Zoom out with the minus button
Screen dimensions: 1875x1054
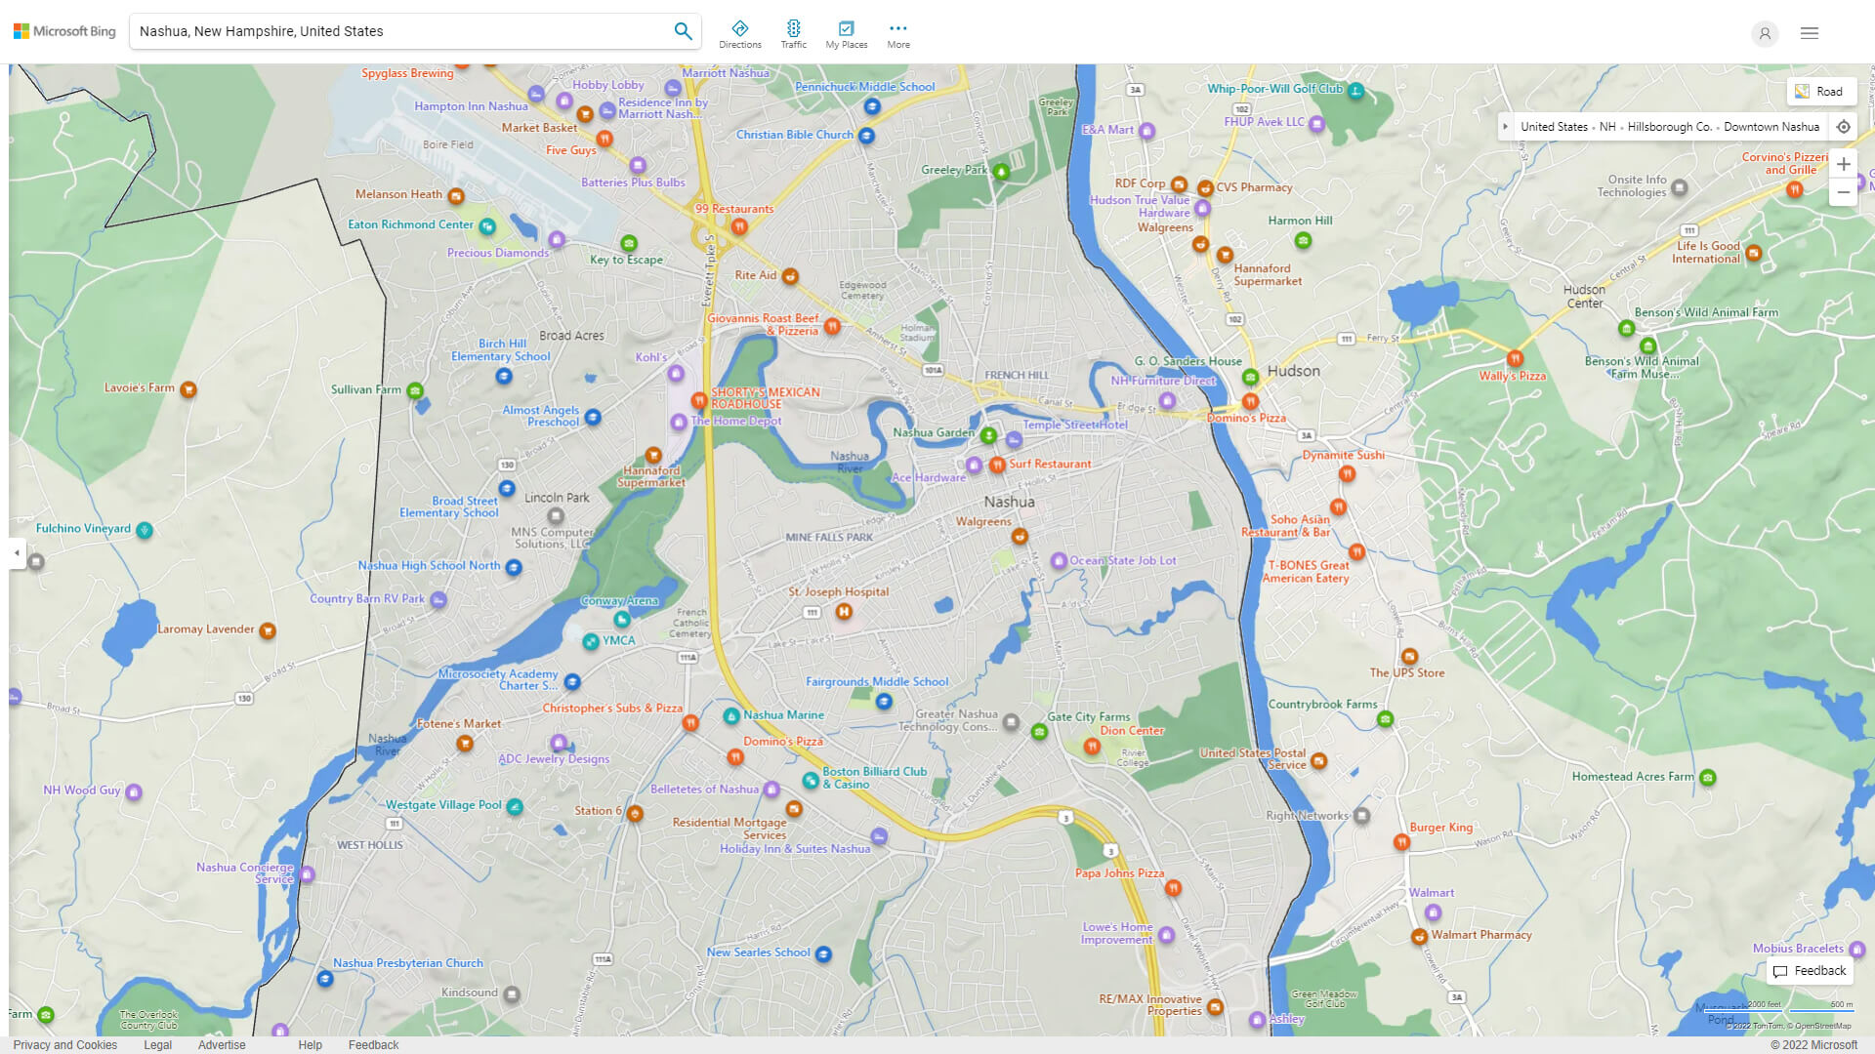click(x=1843, y=192)
